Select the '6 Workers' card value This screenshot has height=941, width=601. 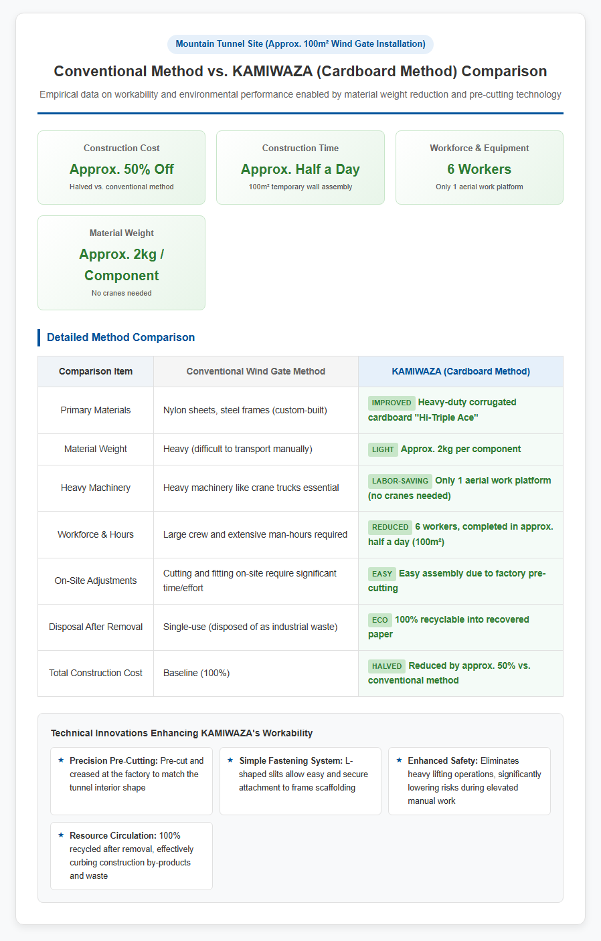tap(479, 169)
